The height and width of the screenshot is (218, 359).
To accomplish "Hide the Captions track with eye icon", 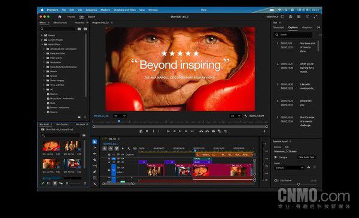I will (x=123, y=155).
